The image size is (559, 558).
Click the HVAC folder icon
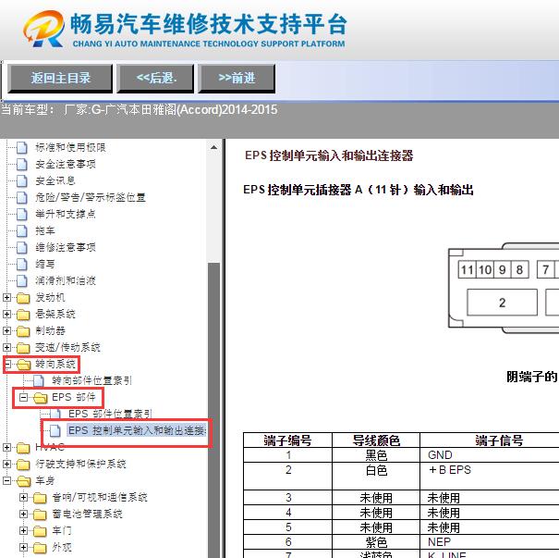(23, 447)
